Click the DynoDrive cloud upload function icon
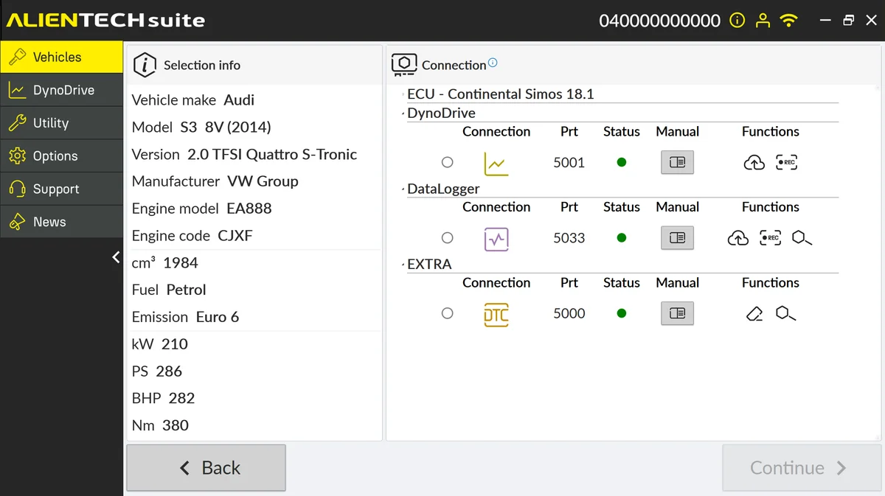The height and width of the screenshot is (496, 885). [x=754, y=163]
